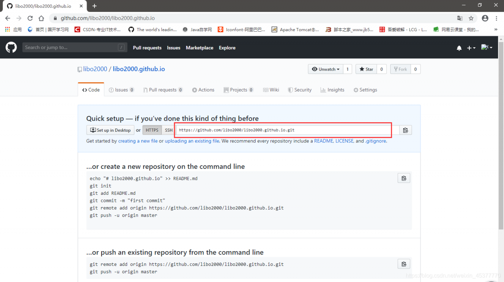
Task: Open The world's leading bookmark
Action: click(x=152, y=30)
